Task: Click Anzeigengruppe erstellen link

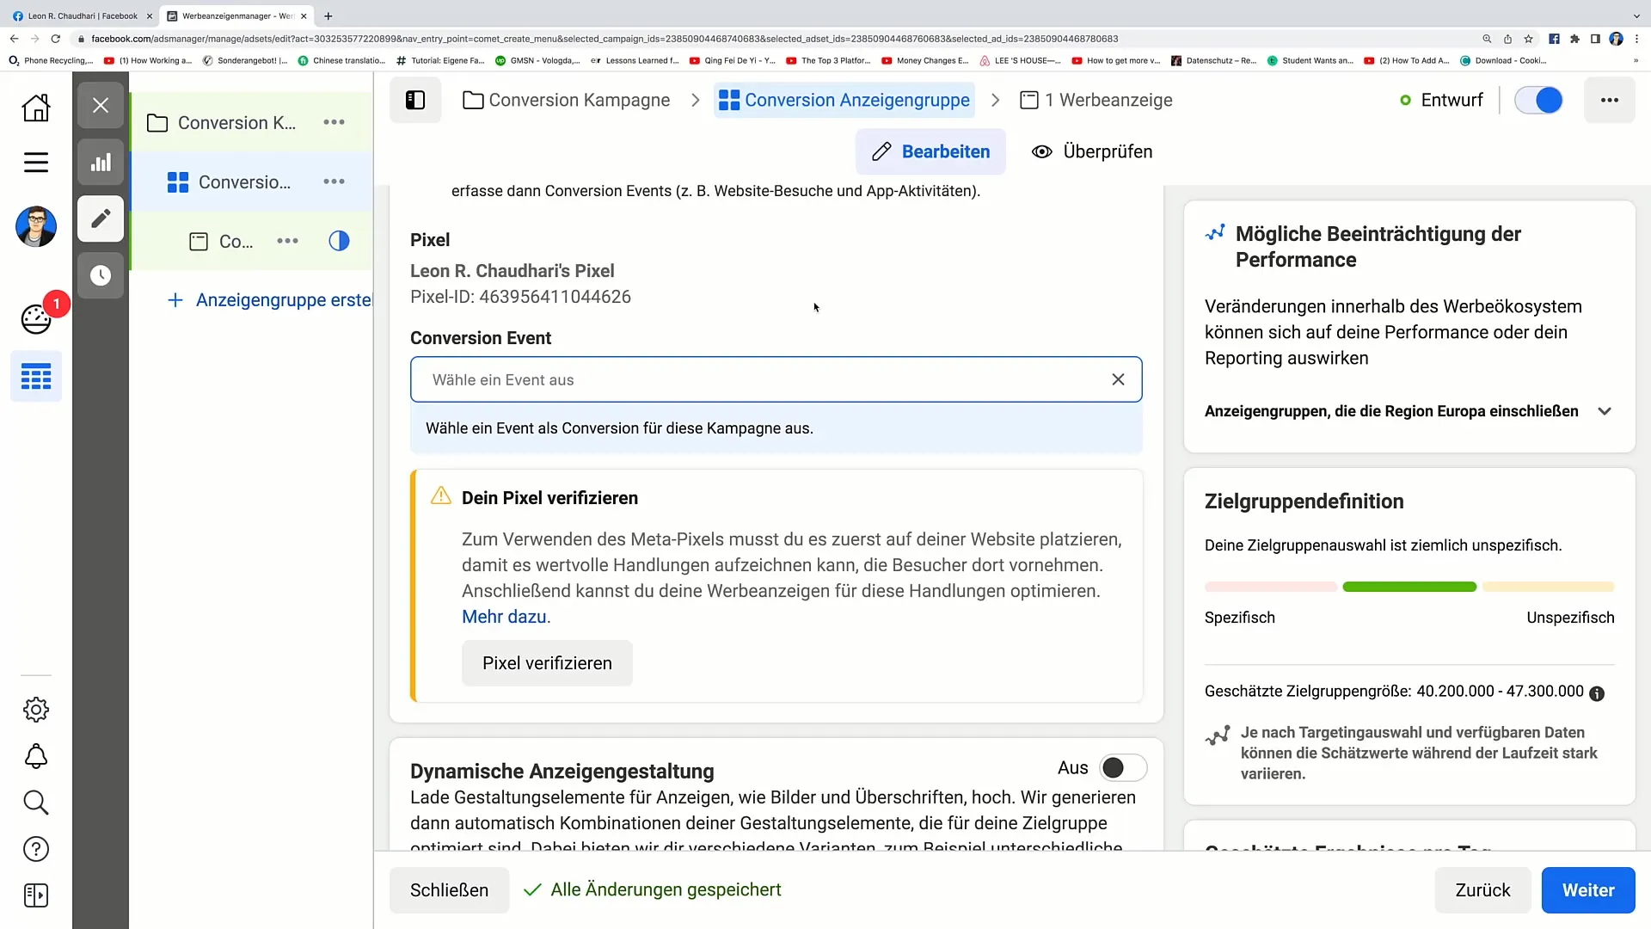Action: 270,299
